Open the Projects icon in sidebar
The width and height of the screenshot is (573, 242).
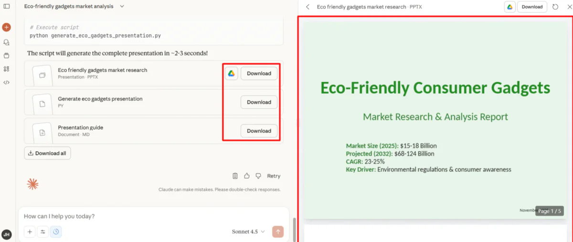(x=7, y=55)
